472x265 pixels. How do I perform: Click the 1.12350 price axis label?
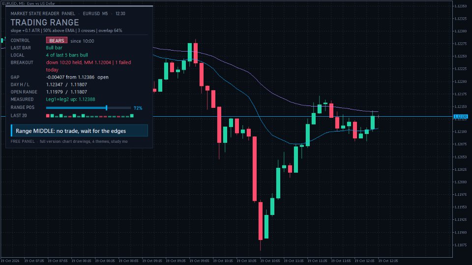(461, 6)
